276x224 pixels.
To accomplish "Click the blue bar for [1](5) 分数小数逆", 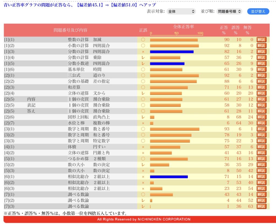I will pyautogui.click(x=167, y=64).
